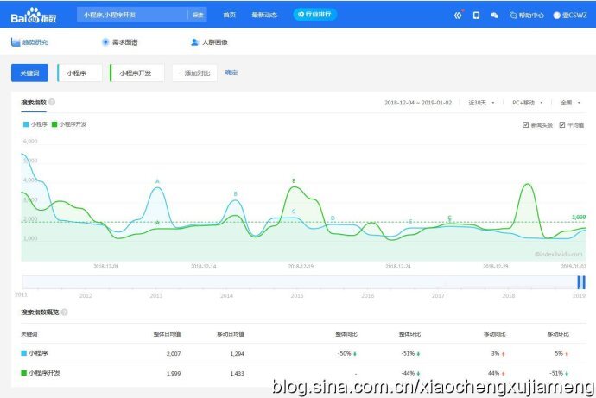
Task: Toggle the 平均值 checkbox
Action: point(562,125)
